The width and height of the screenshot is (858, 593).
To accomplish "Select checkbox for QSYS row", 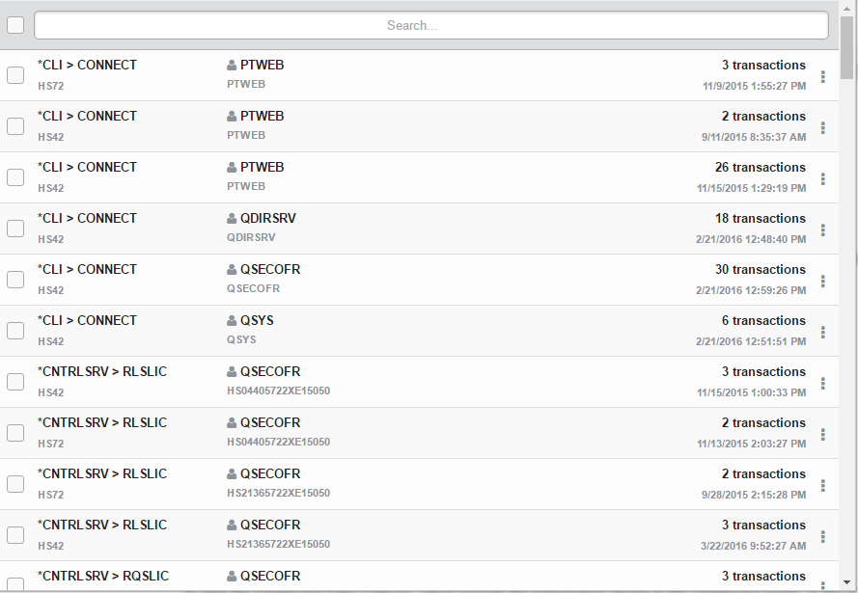I will pos(15,331).
